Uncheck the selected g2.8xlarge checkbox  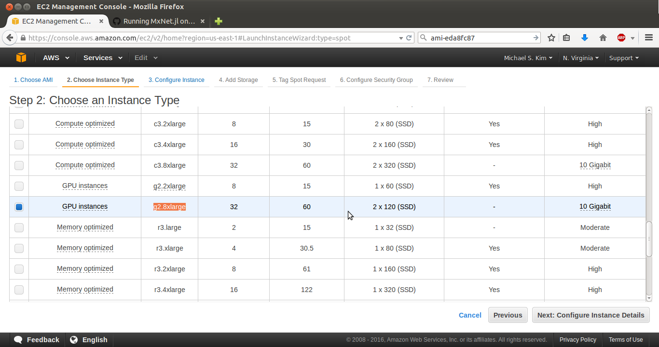19,207
